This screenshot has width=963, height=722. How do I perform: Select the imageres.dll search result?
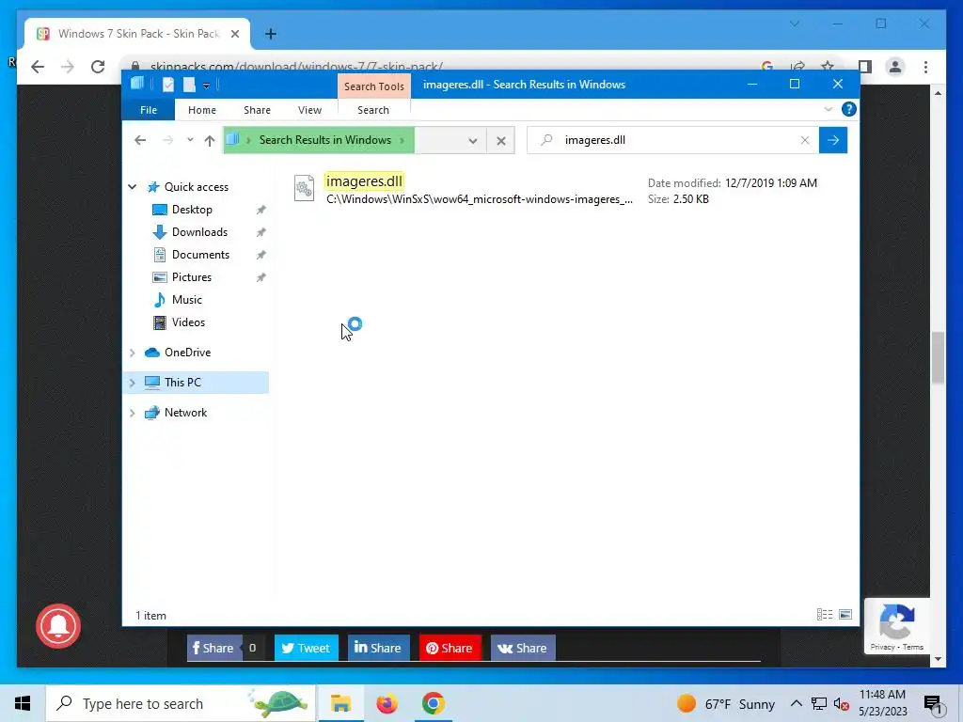556,190
